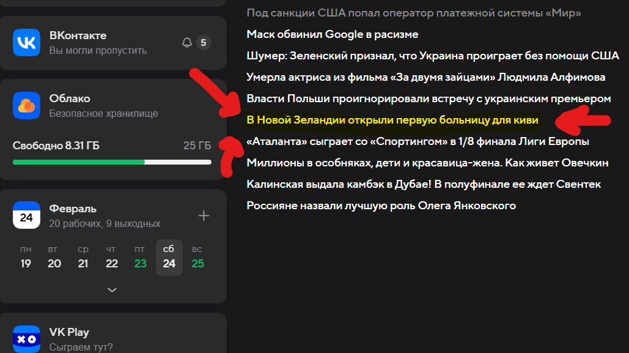Image resolution: width=629 pixels, height=353 pixels.
Task: Click 'Сыграем тут?' subtitle
Action: [x=81, y=347]
